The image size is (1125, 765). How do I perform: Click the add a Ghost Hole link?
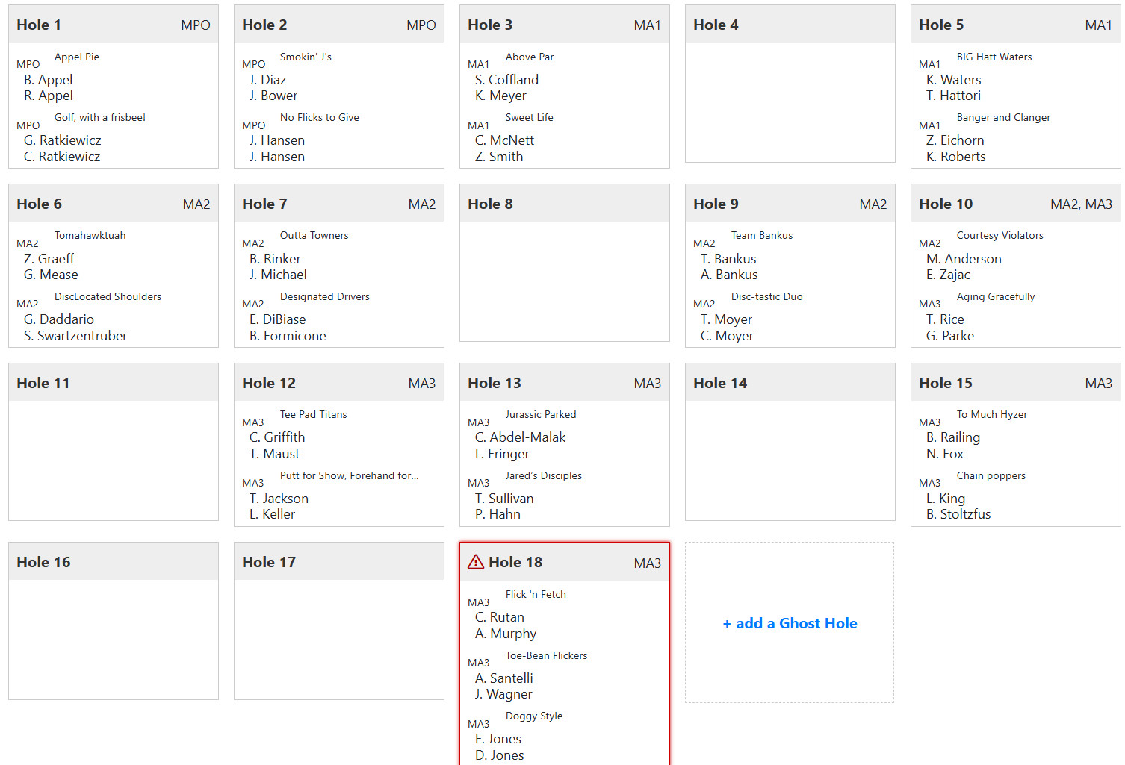[790, 623]
